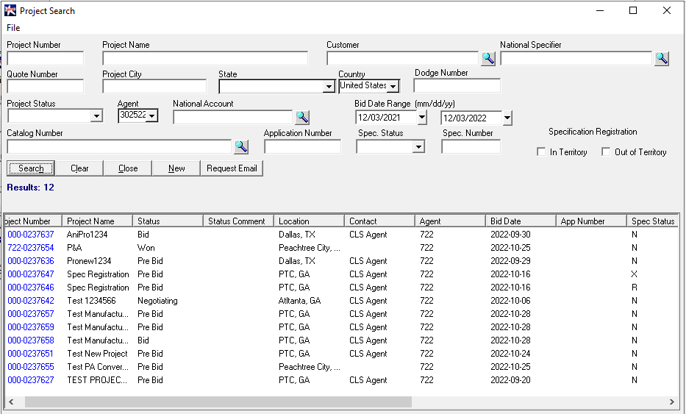686x414 pixels.
Task: Open the File menu
Action: (x=13, y=28)
